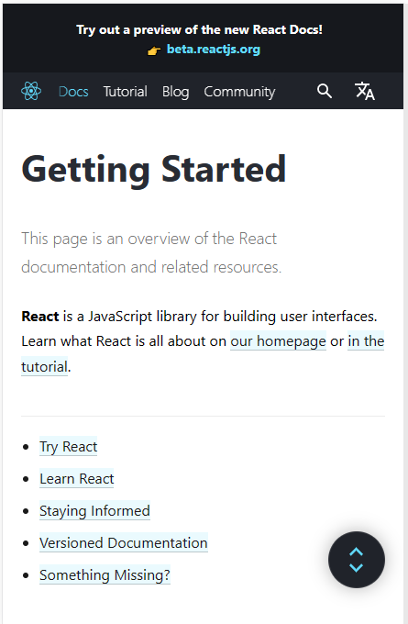
Task: Click the Getting Started heading
Action: click(154, 169)
